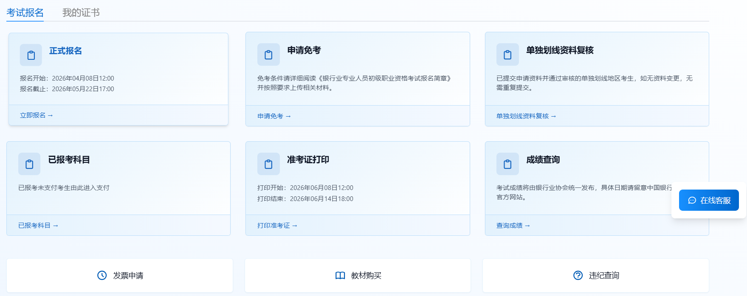Click the clipboard icon beside 准考证打印
The width and height of the screenshot is (747, 296).
[x=268, y=164]
